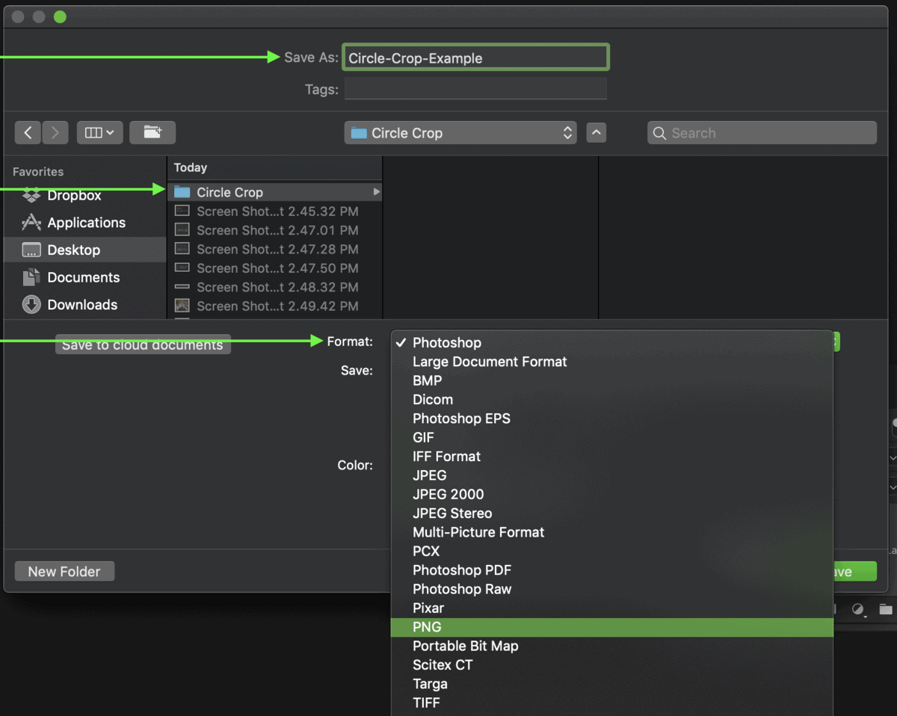Select PNG from the Format list
The width and height of the screenshot is (897, 716).
click(x=611, y=627)
